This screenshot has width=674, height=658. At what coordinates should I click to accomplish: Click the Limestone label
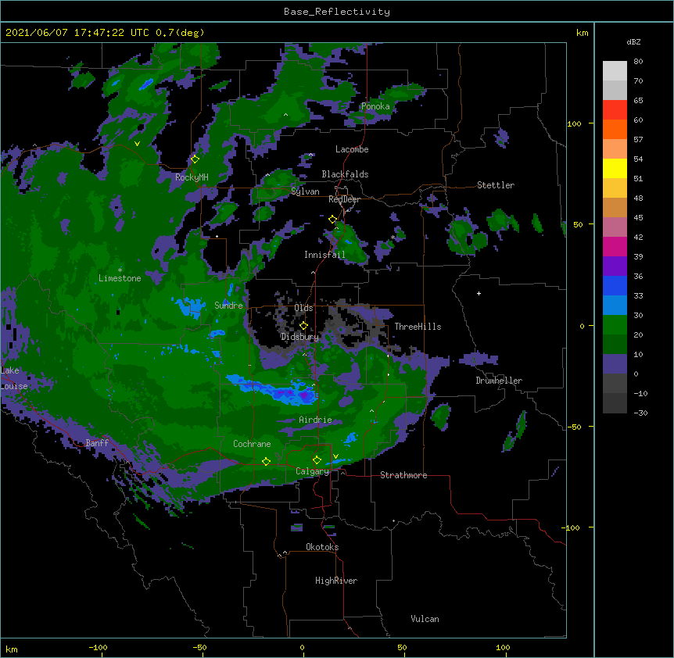coord(120,278)
